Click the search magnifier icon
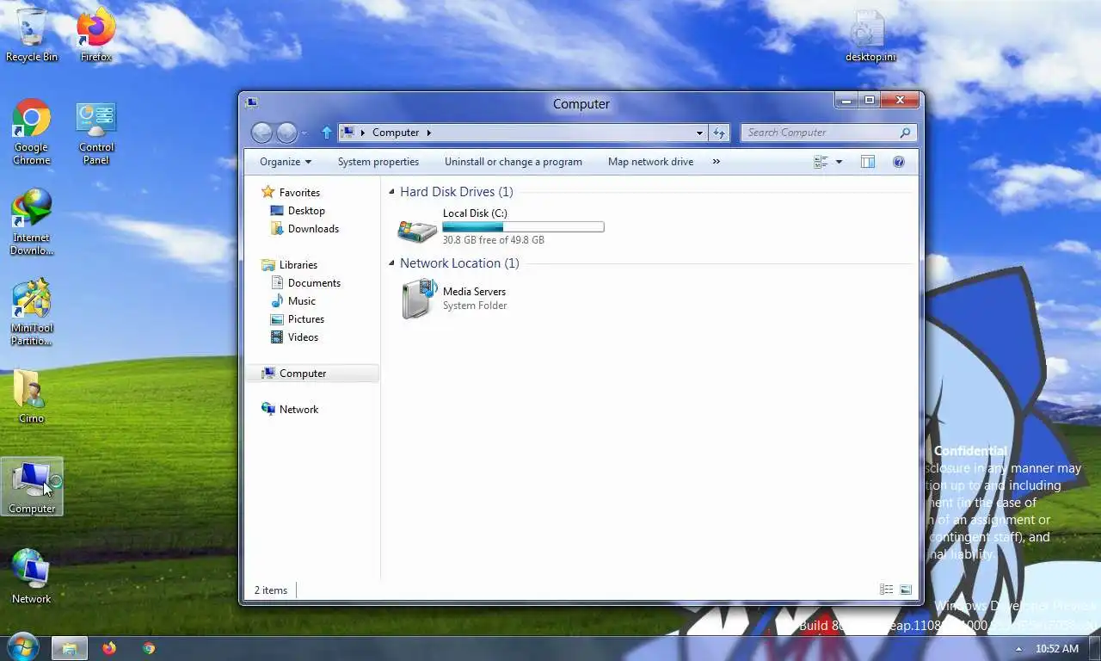 (905, 133)
